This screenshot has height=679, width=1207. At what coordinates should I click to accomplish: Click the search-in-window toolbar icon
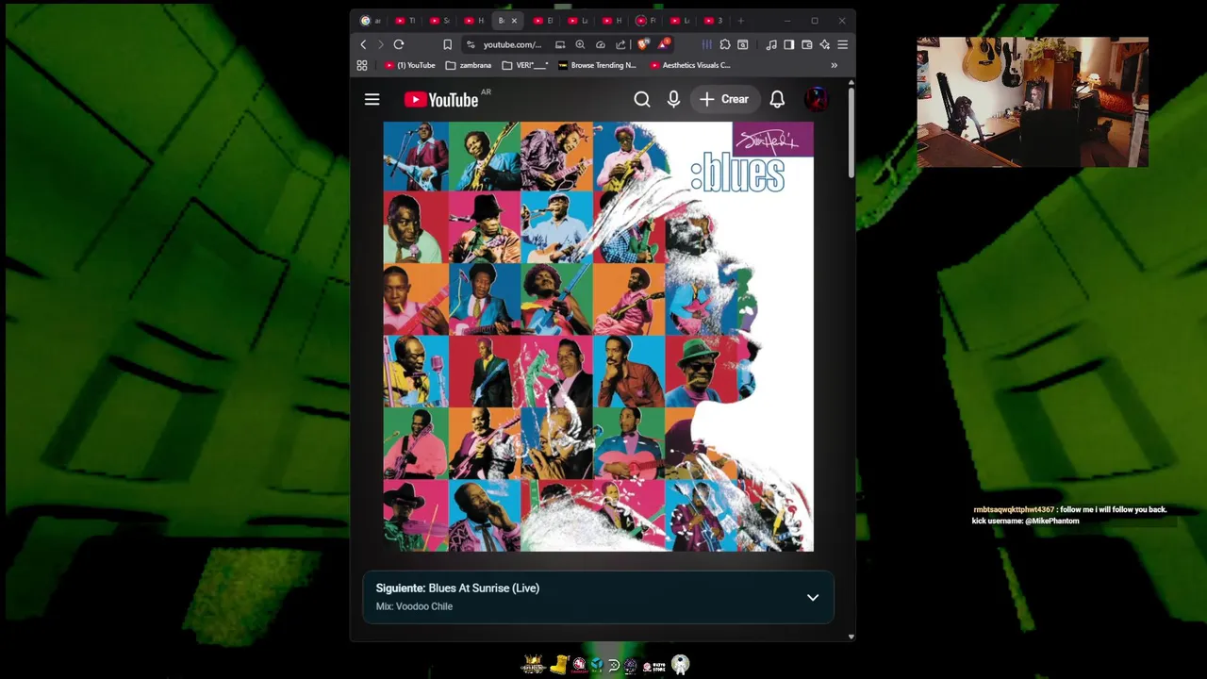click(742, 44)
